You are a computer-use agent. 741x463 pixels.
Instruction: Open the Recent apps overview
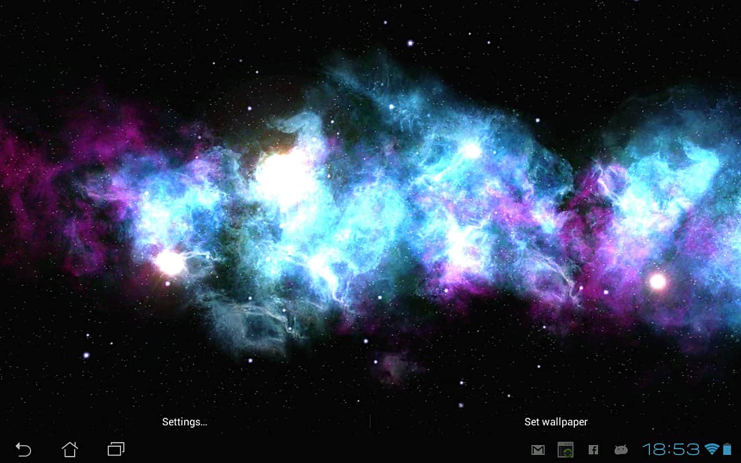(x=116, y=449)
